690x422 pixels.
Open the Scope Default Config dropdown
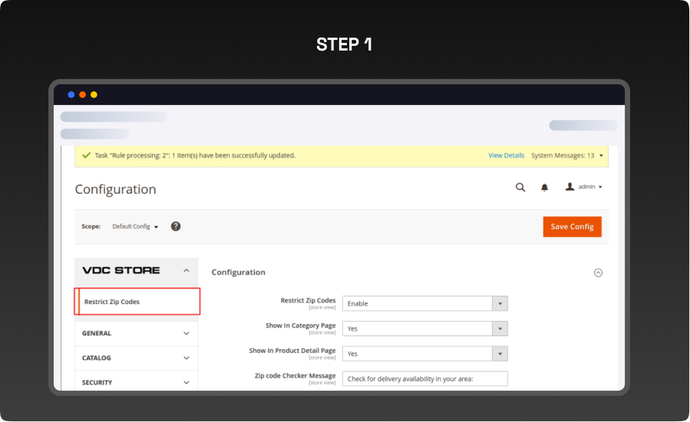point(135,227)
